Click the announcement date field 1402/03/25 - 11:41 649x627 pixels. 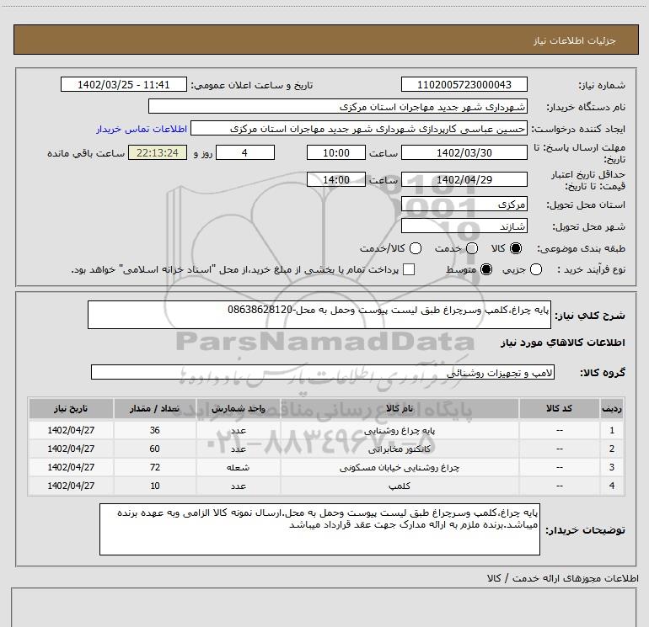pyautogui.click(x=124, y=84)
